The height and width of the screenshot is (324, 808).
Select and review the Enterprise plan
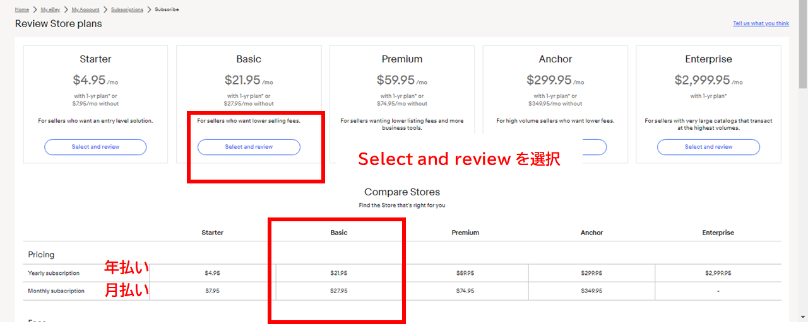point(708,147)
